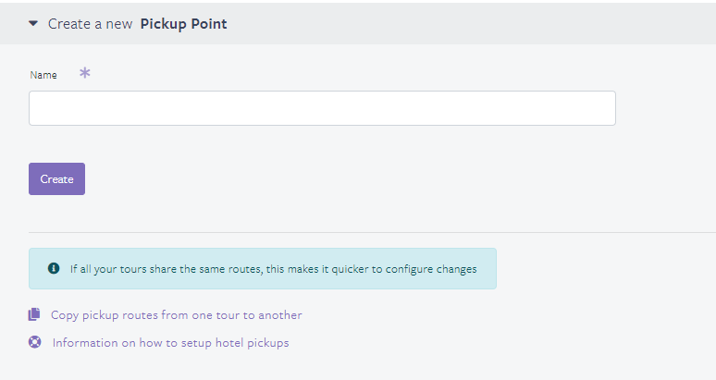Open Copy pickup routes from one tour link
The width and height of the screenshot is (716, 380).
177,315
